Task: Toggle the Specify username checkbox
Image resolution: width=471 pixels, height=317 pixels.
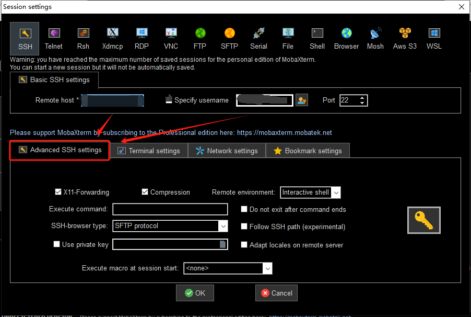Action: tap(169, 99)
